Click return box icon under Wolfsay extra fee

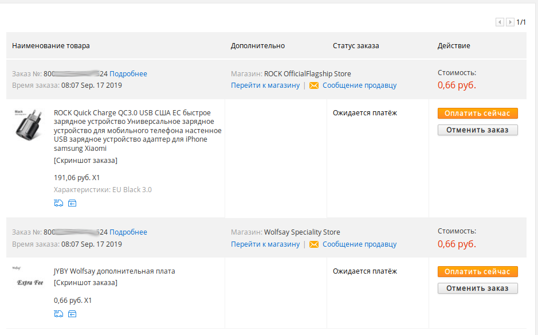pos(72,314)
